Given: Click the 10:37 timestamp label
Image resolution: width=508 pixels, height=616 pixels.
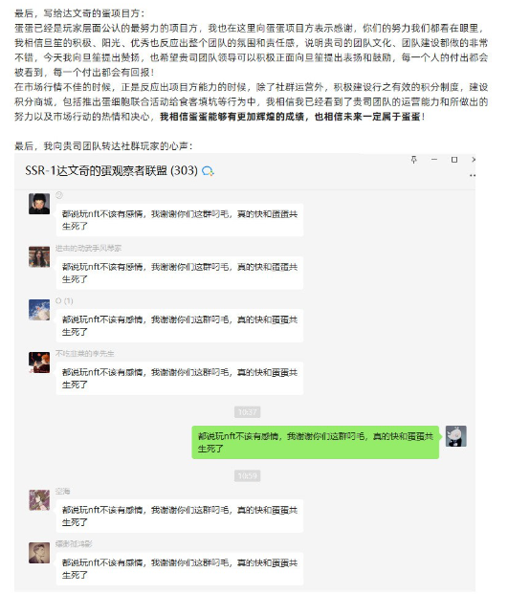Looking at the screenshot, I should click(x=247, y=411).
